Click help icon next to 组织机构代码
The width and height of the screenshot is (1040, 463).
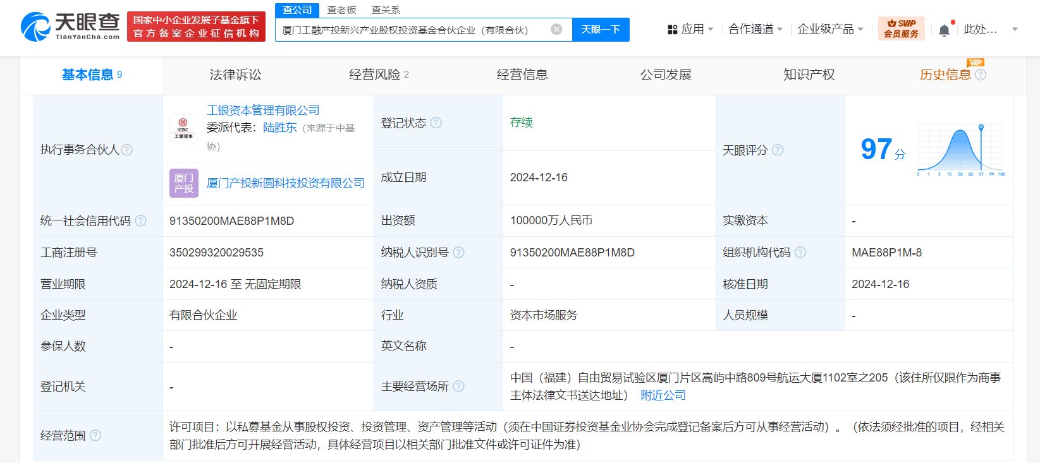tap(800, 252)
